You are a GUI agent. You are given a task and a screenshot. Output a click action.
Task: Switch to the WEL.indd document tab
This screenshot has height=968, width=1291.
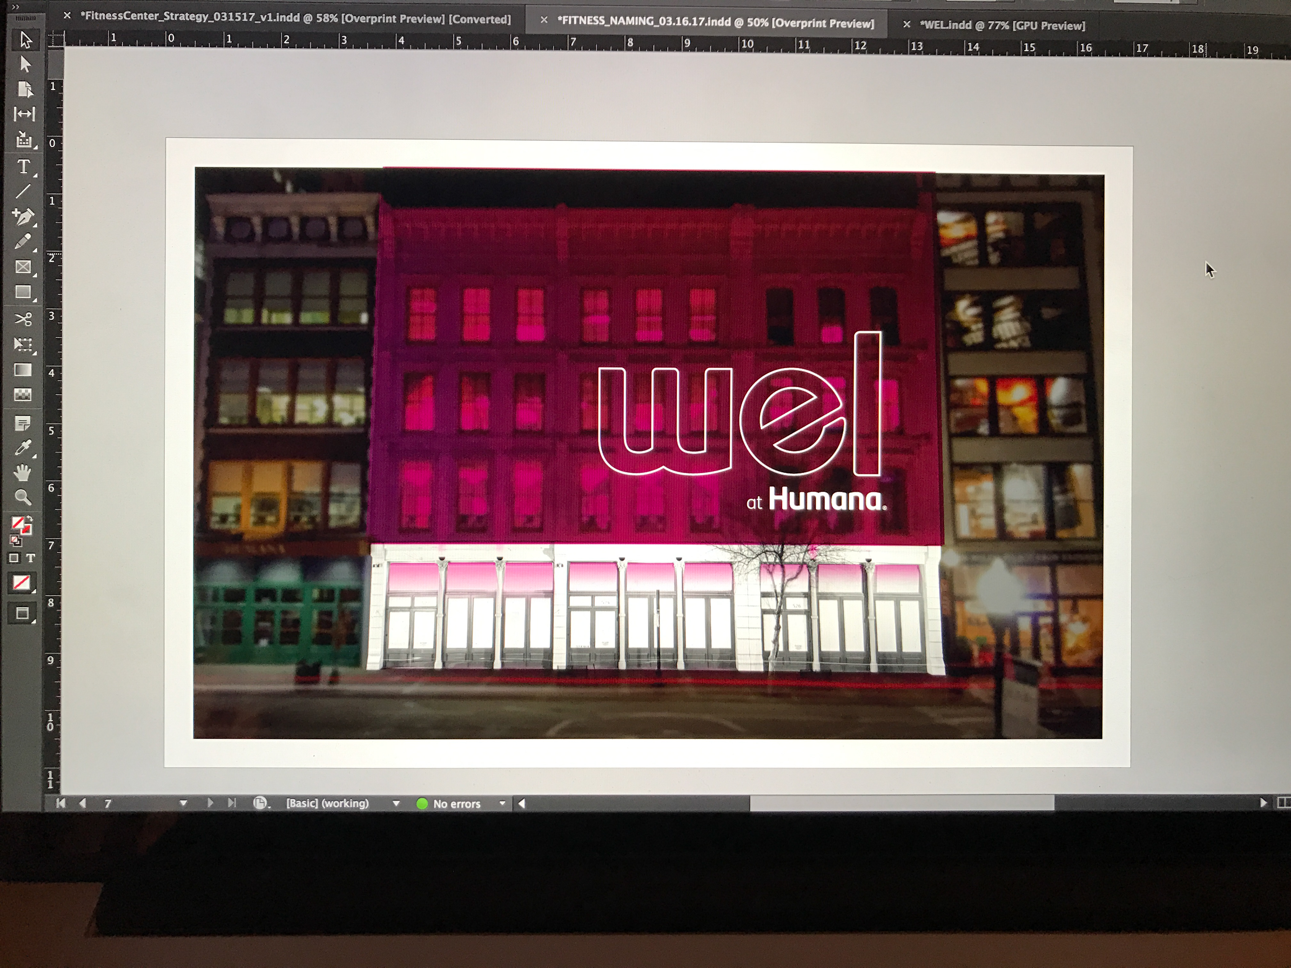pyautogui.click(x=1002, y=25)
